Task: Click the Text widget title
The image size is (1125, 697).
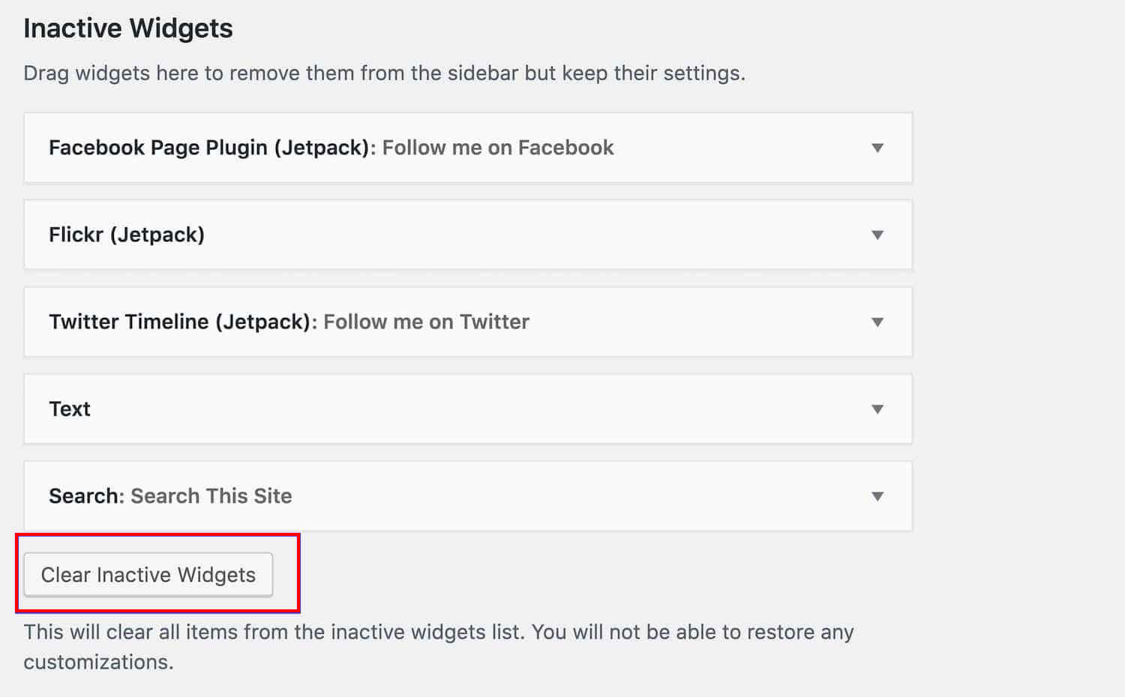Action: (x=70, y=409)
